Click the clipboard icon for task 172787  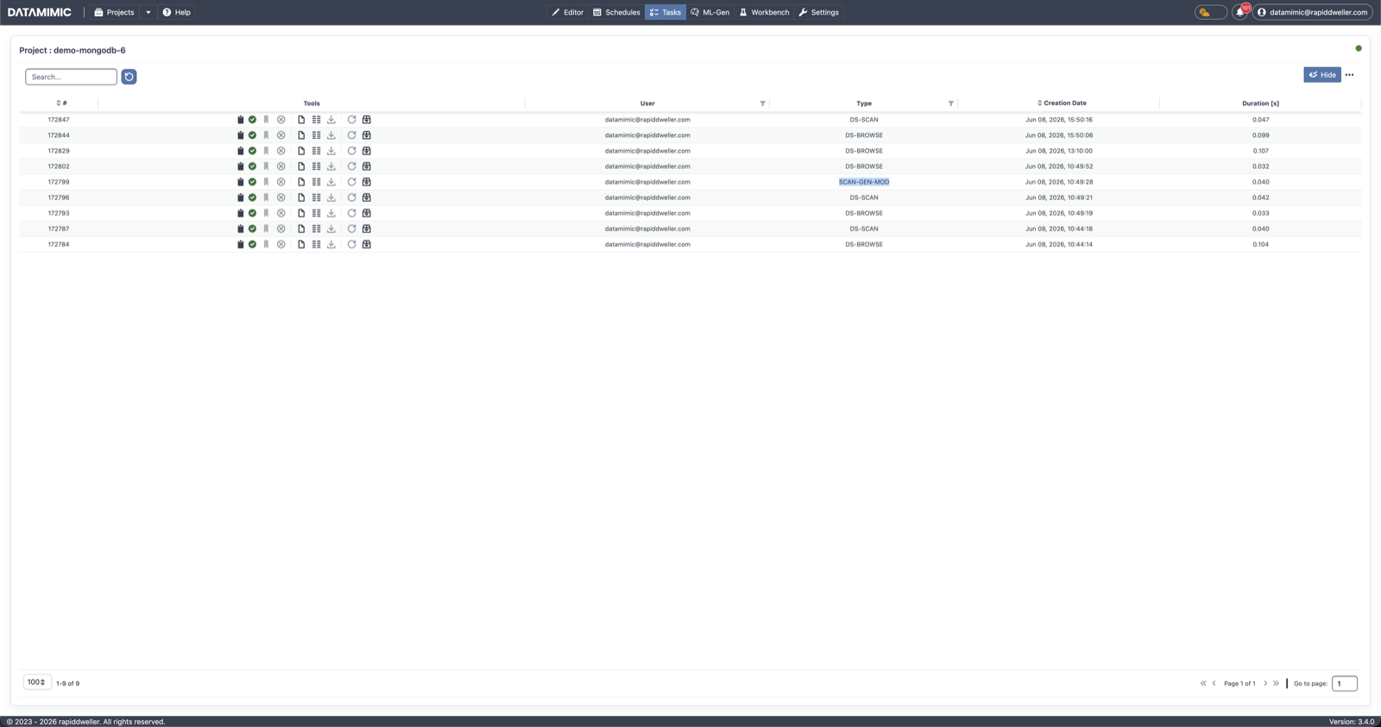[240, 229]
